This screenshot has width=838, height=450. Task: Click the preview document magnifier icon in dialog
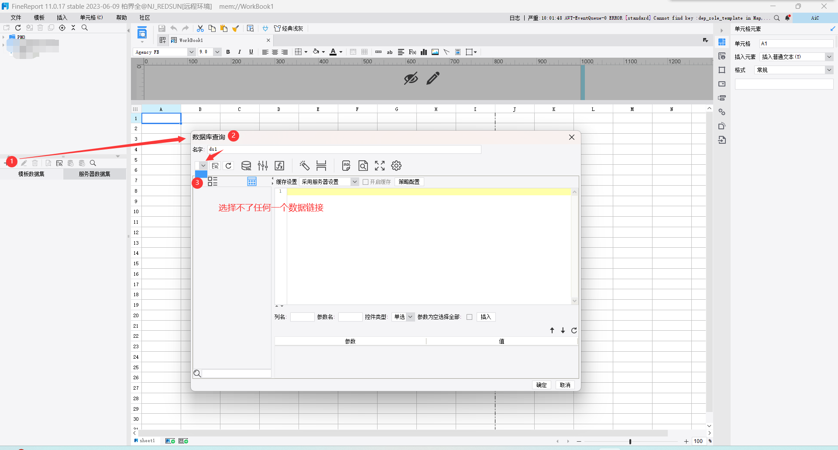[x=363, y=166]
